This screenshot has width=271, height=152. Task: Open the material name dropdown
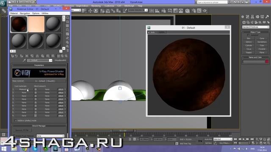click(x=50, y=60)
